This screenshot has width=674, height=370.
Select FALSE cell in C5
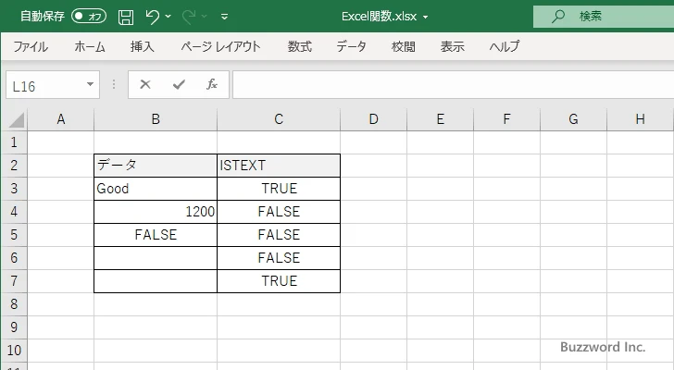pyautogui.click(x=279, y=235)
